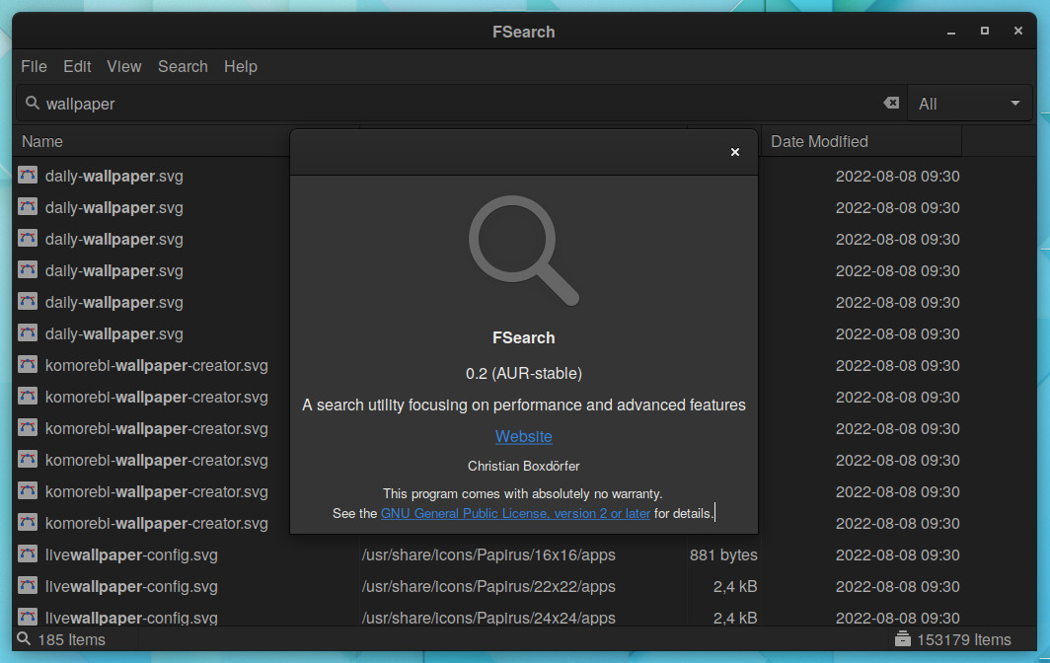Click the "153179 Items" status bar text
The image size is (1050, 663).
(963, 639)
